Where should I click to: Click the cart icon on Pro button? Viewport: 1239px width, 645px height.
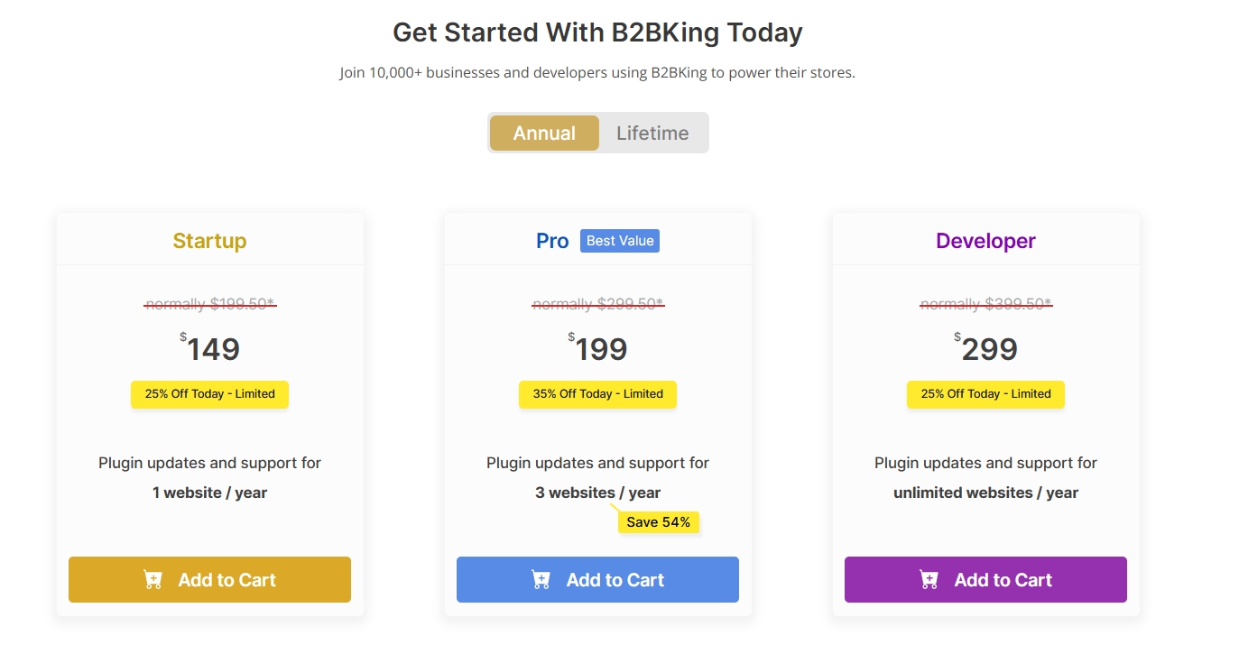pos(541,580)
